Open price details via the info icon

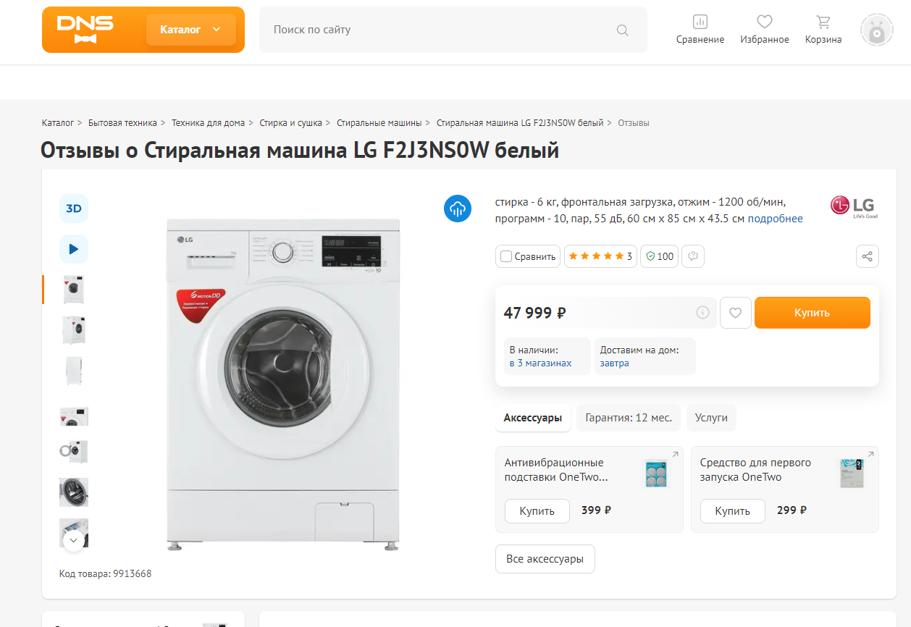pos(702,312)
